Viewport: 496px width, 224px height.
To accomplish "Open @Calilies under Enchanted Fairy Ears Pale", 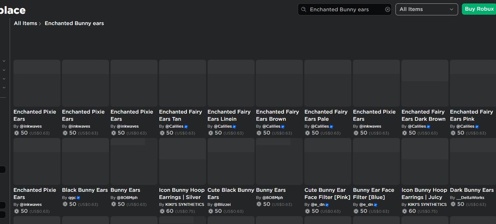I will point(320,126).
